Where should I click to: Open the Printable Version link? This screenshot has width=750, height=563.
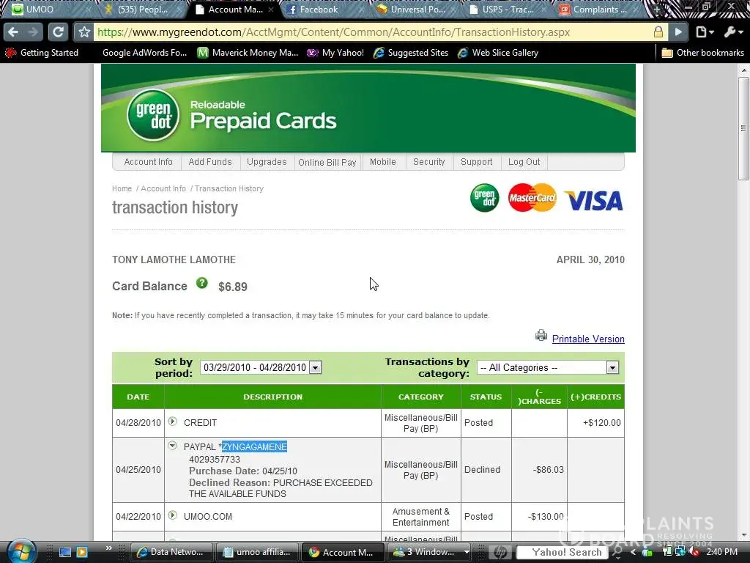pos(587,339)
